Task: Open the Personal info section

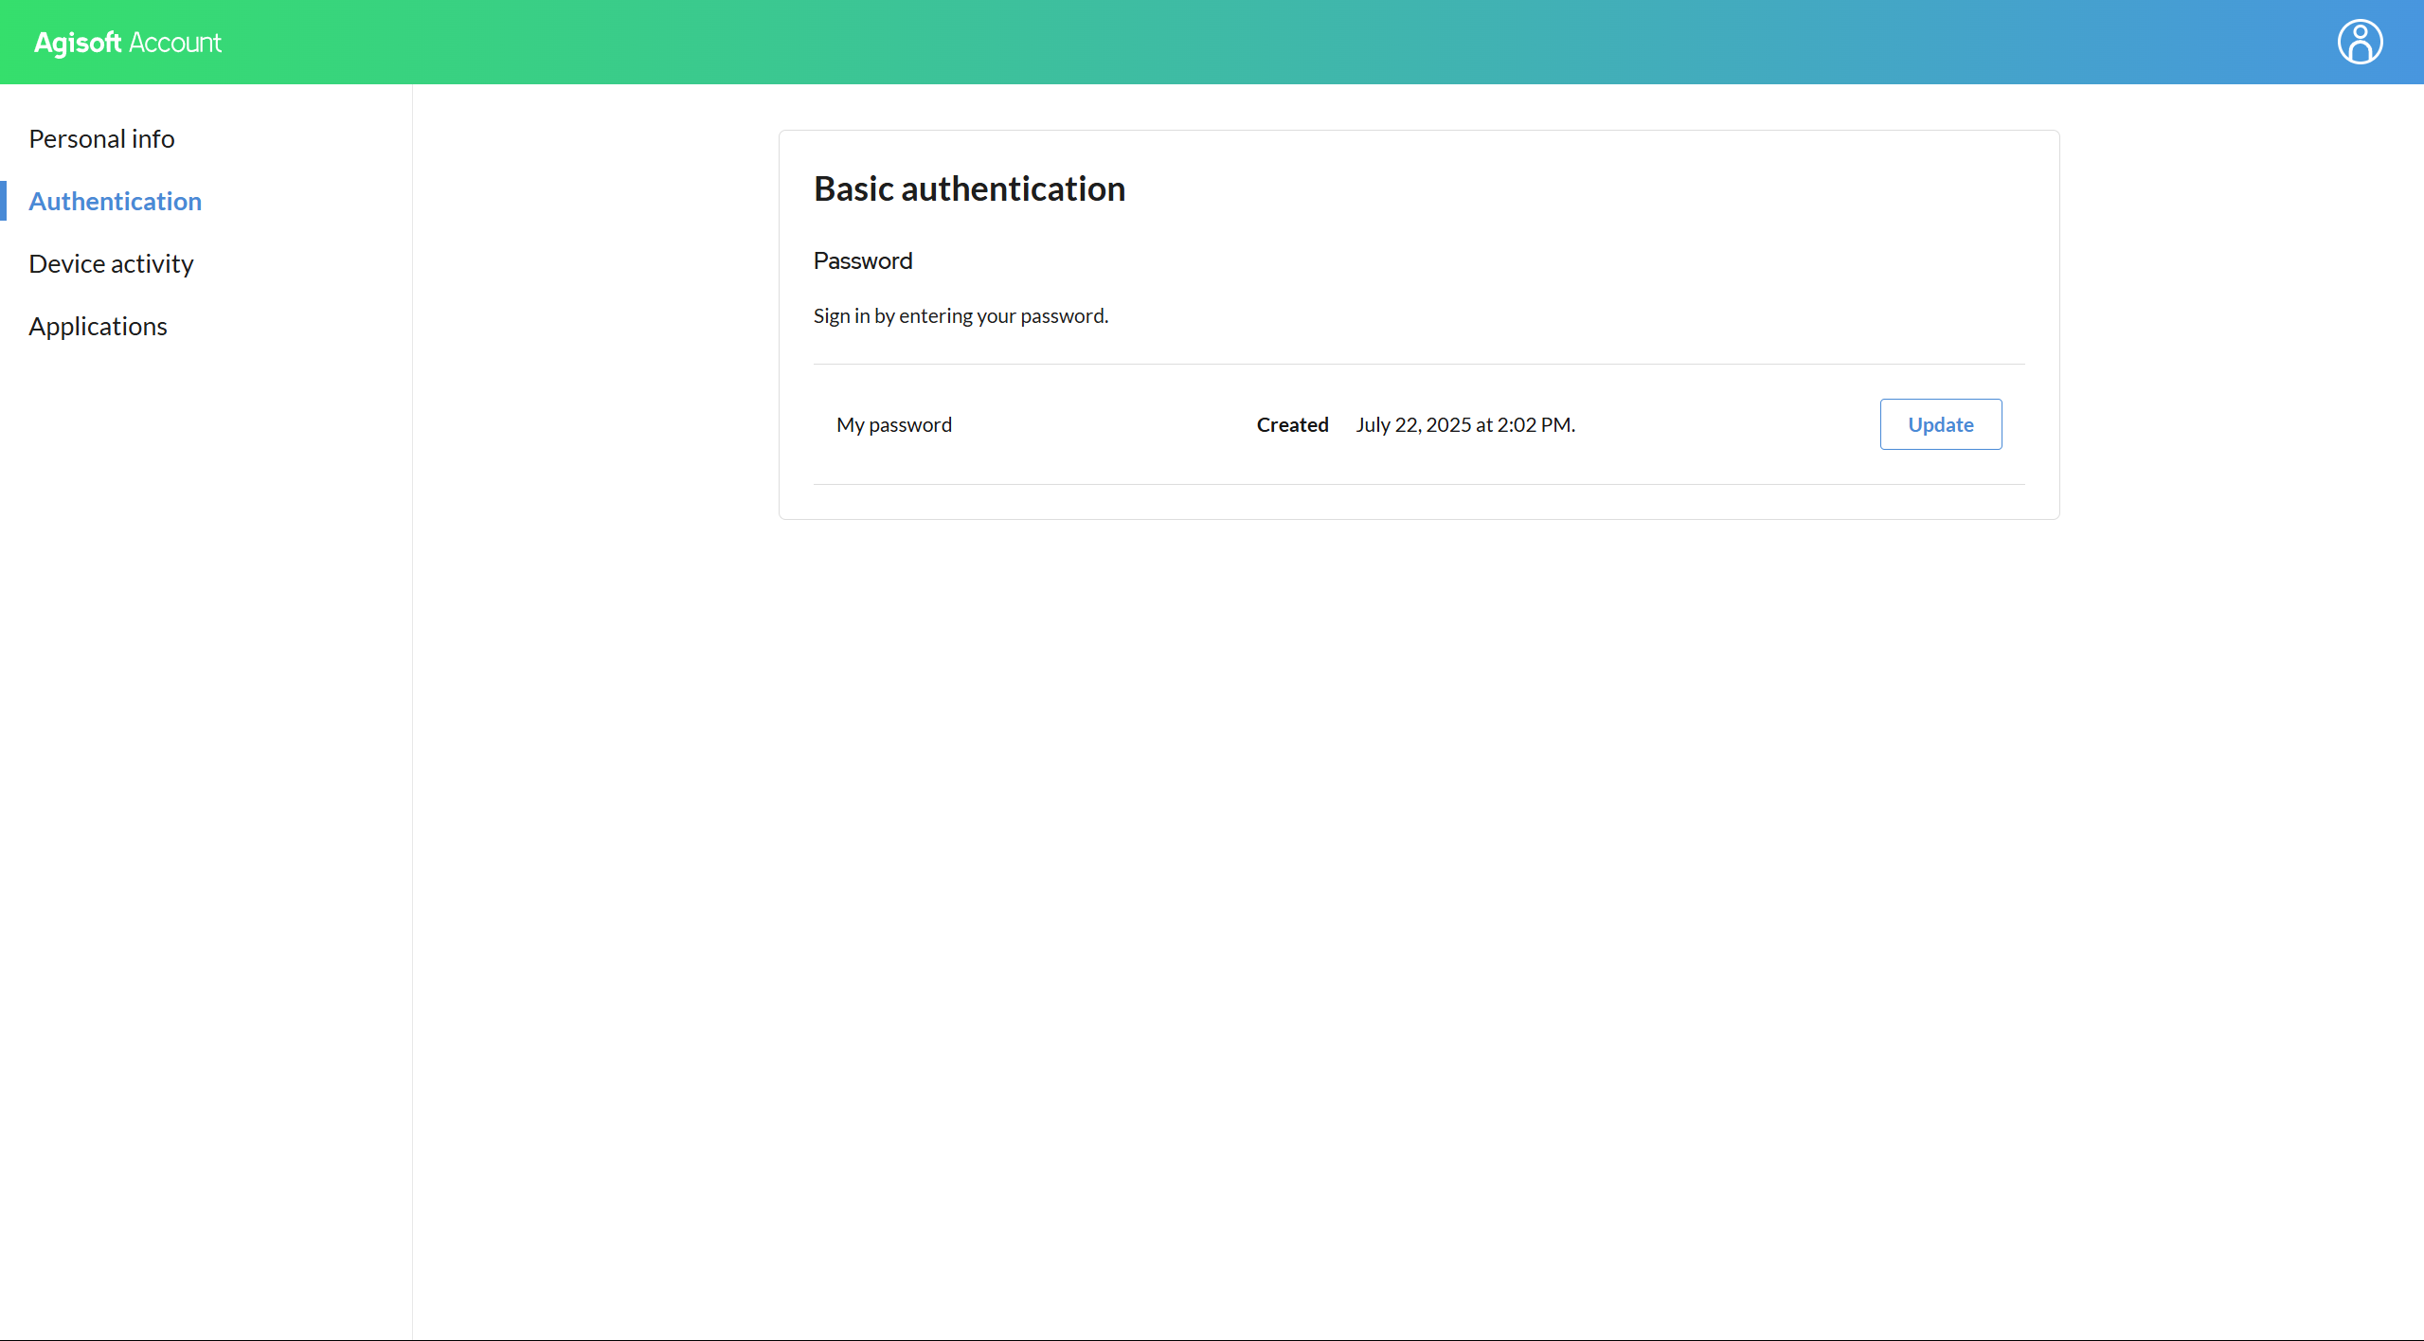Action: pyautogui.click(x=101, y=139)
